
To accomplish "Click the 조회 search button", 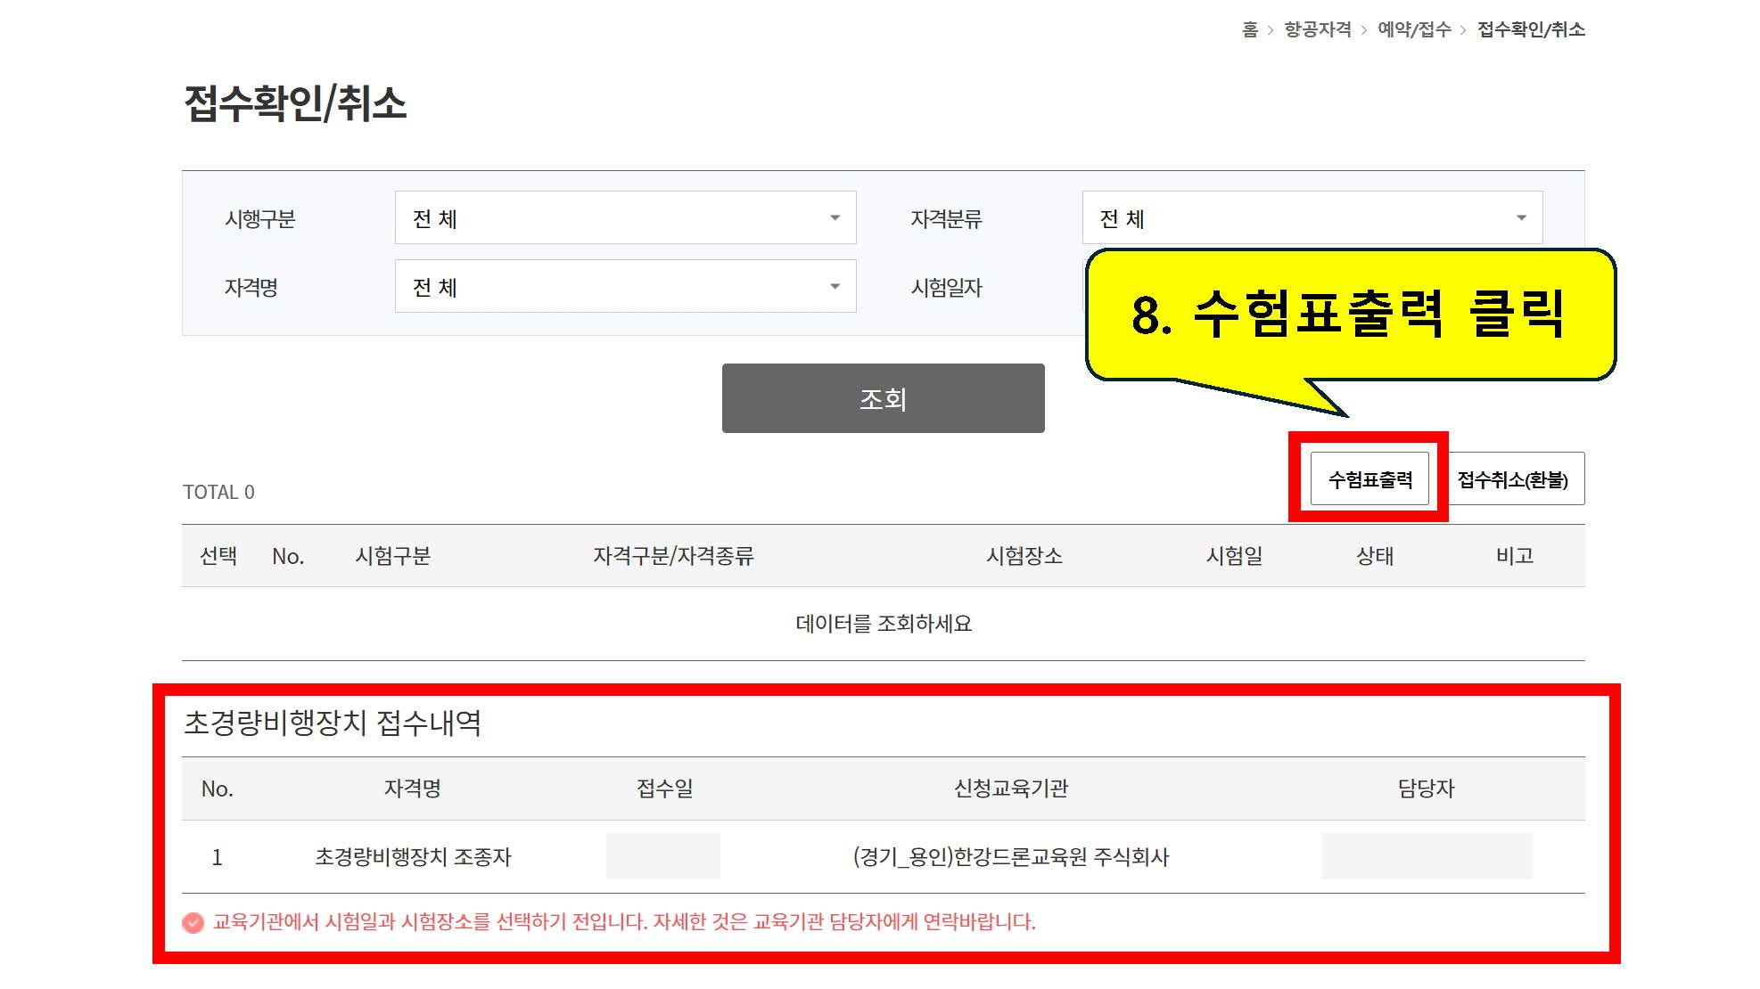I will point(883,398).
